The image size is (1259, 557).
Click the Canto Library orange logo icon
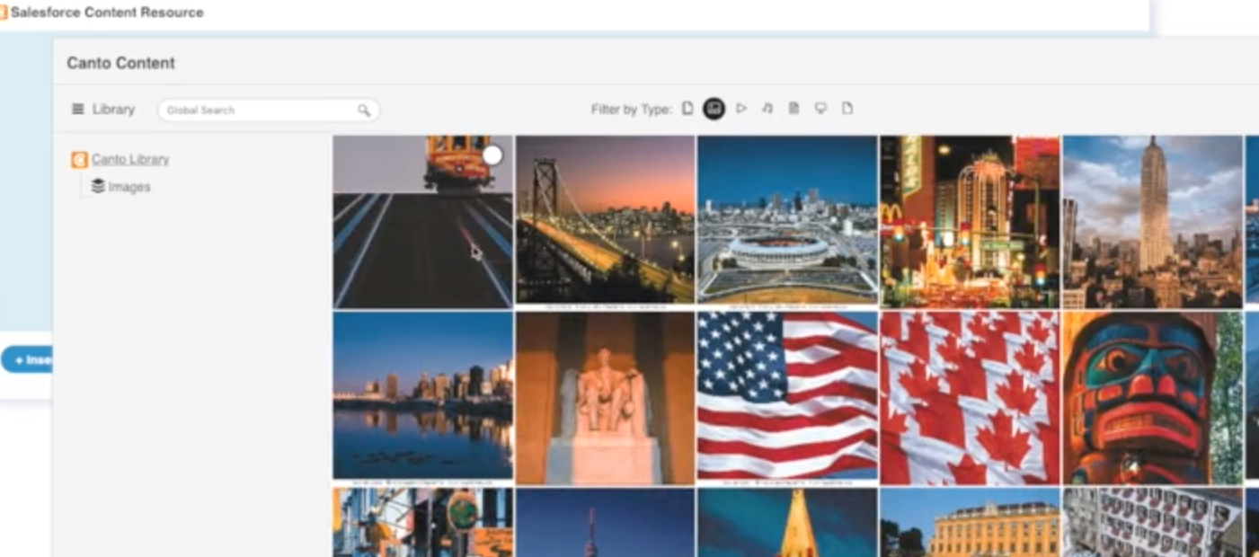pos(79,160)
